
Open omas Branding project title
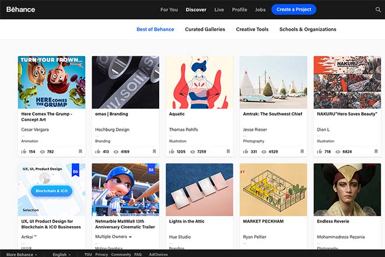click(111, 114)
